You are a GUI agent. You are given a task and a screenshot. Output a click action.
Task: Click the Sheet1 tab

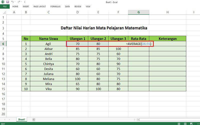[22, 119]
